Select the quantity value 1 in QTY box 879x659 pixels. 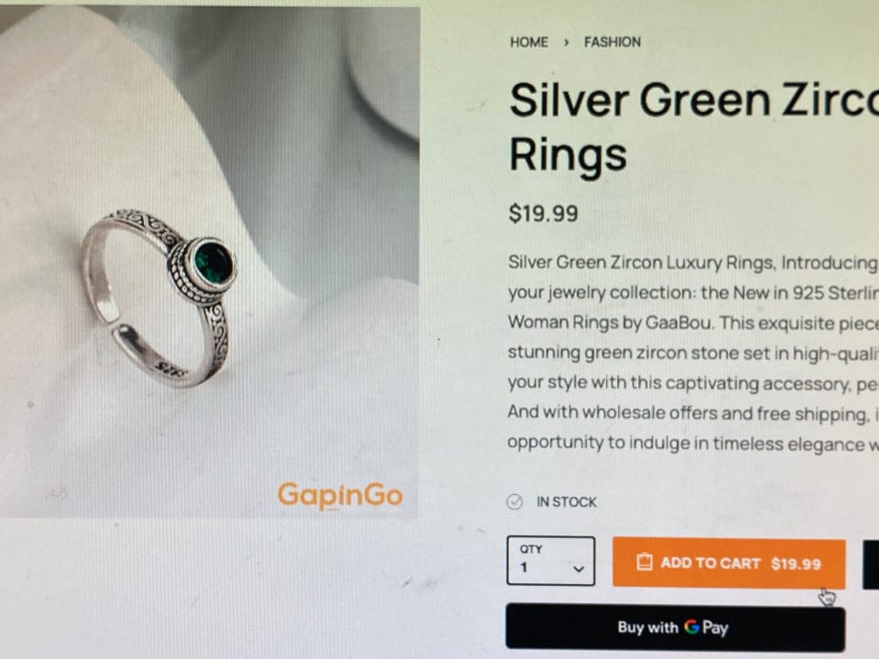524,567
